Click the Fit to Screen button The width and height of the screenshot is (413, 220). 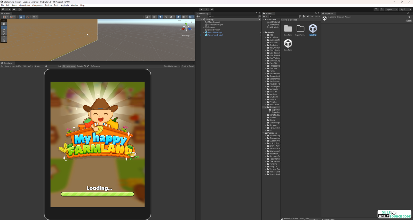coord(69,66)
